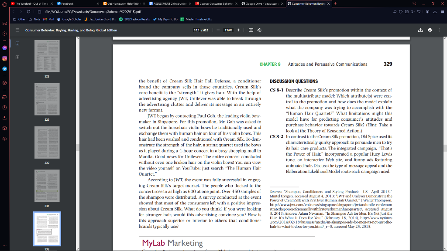
Task: Click the fit to page button
Action: click(x=251, y=30)
